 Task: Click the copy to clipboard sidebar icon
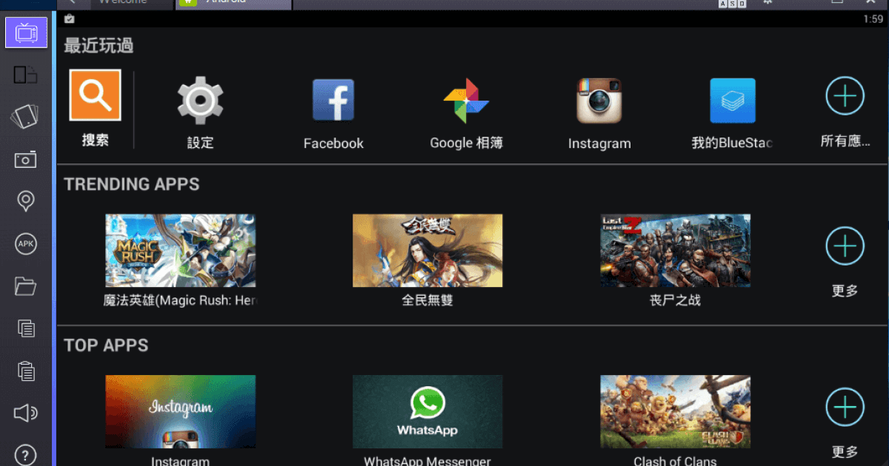point(26,328)
